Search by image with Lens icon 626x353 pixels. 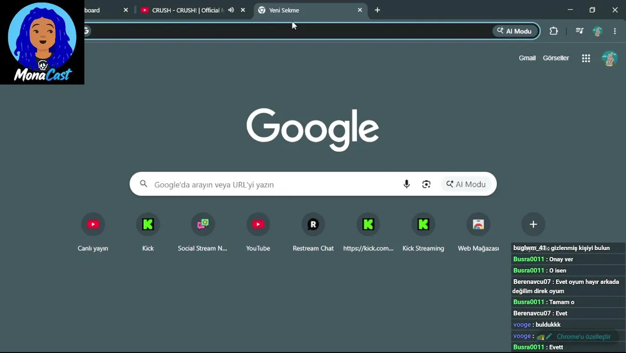pos(426,184)
